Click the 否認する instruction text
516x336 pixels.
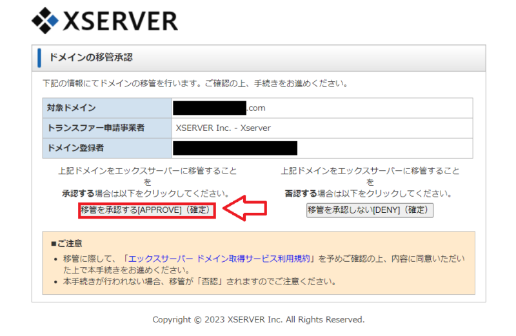pos(370,193)
